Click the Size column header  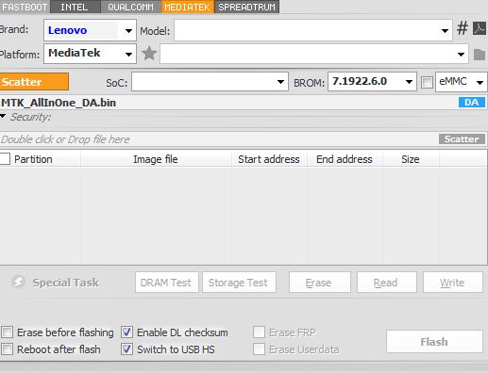pos(411,159)
